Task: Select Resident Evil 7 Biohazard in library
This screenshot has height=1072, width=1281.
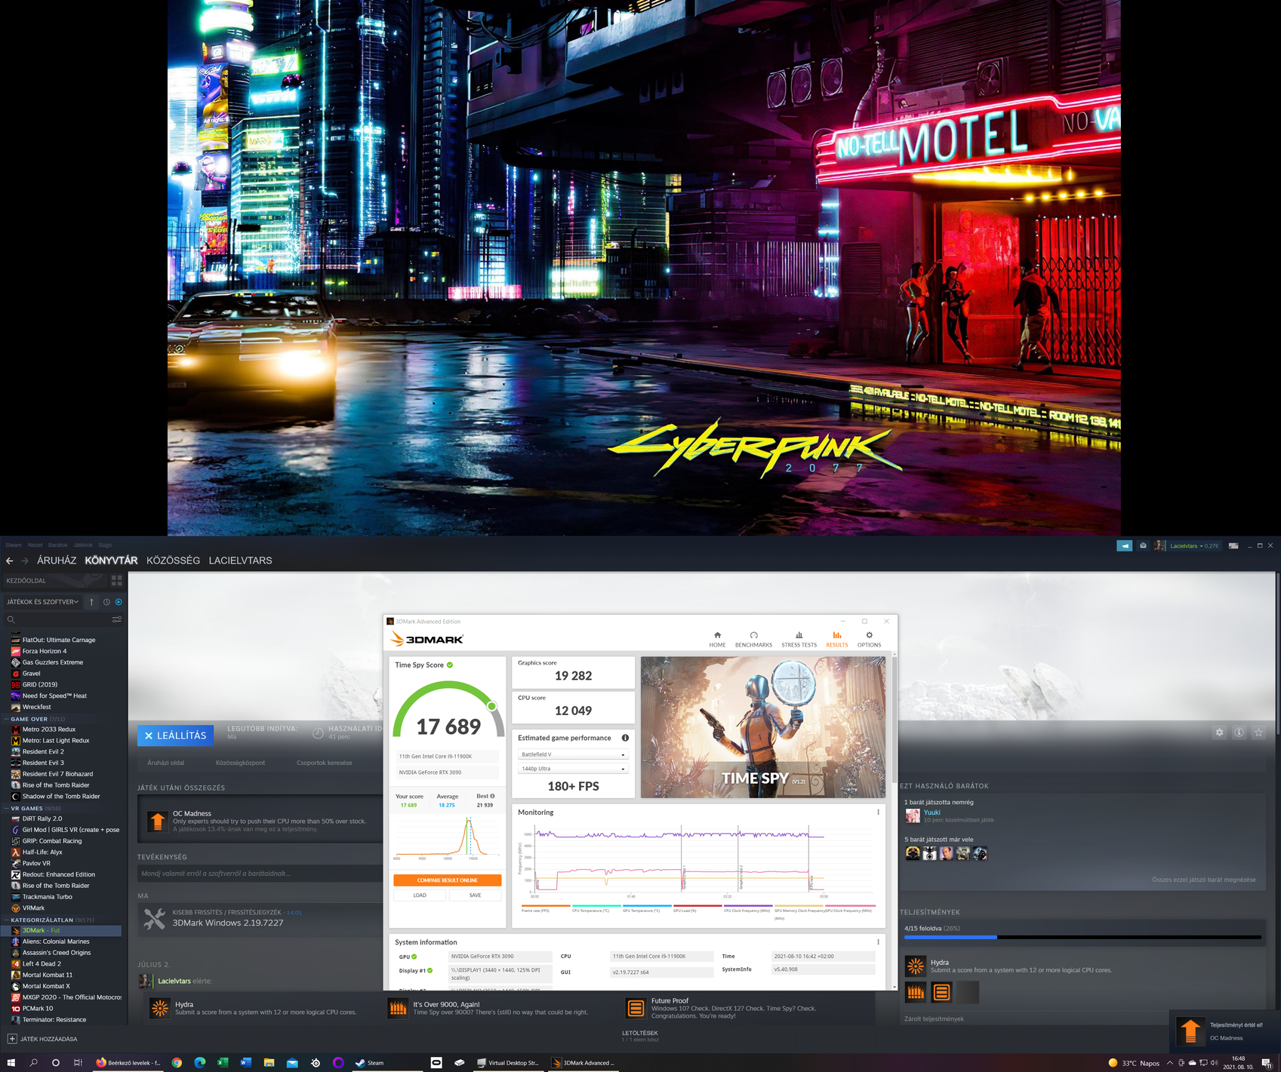Action: 57,774
